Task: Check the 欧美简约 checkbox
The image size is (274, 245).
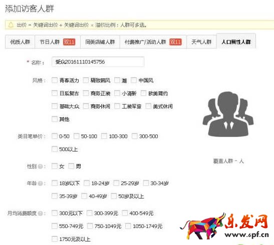Action: click(143, 93)
